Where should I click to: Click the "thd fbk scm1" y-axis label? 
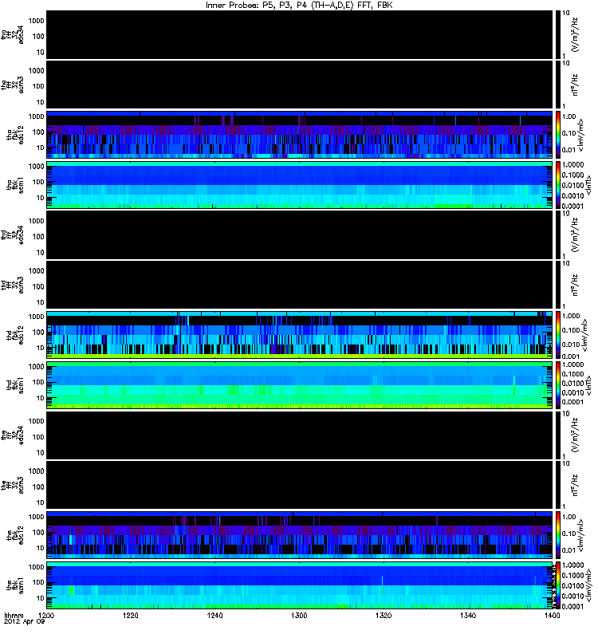(x=15, y=386)
